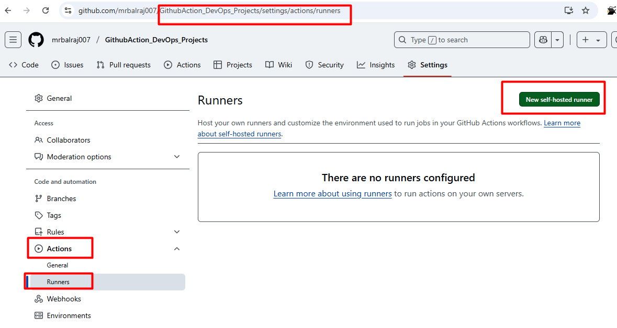This screenshot has width=617, height=328.
Task: Click the 'Code and automation' section label
Action: tap(65, 181)
